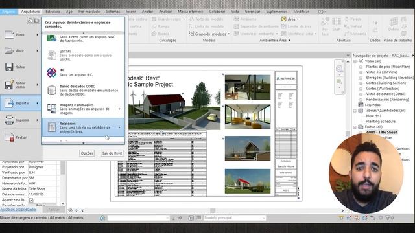This screenshot has width=415, height=233.
Task: Select How do I schedule in browser
Action: (373, 116)
